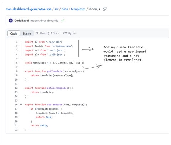
Task: Navigate to the templates folder breadcrumb
Action: 78,9
